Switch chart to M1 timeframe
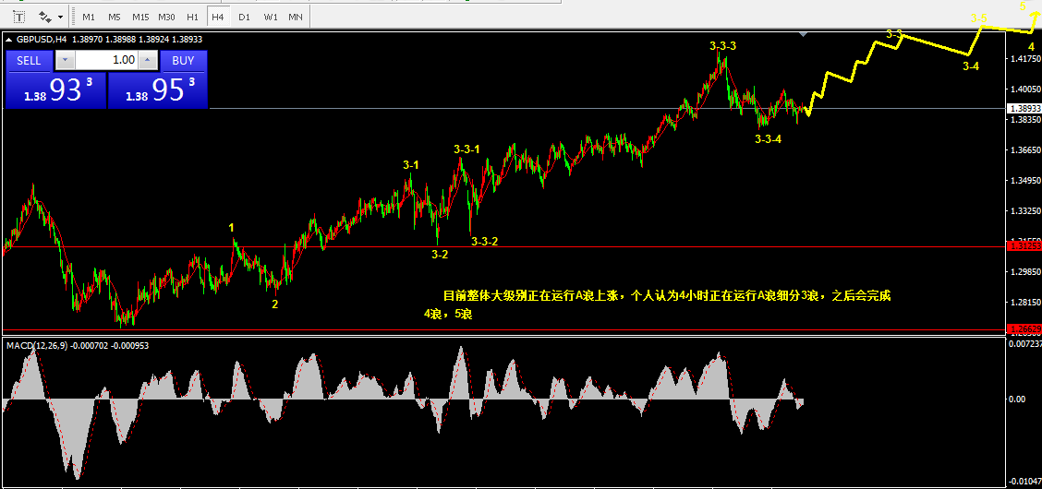 pos(89,17)
